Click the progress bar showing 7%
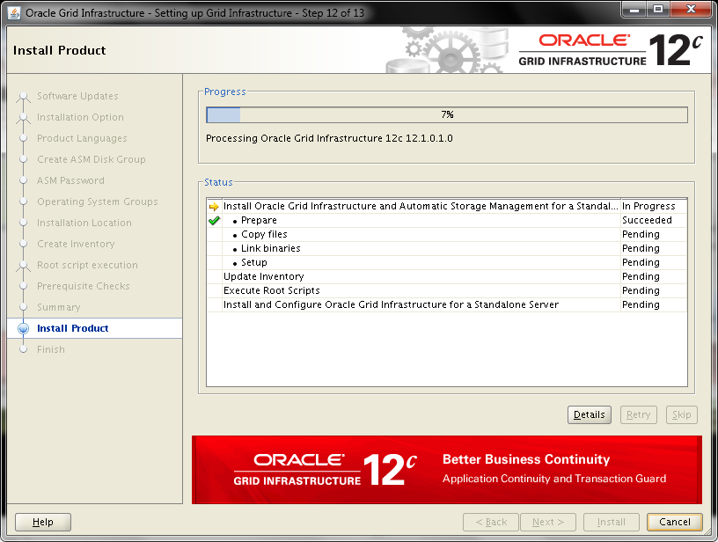The image size is (718, 542). pyautogui.click(x=446, y=114)
